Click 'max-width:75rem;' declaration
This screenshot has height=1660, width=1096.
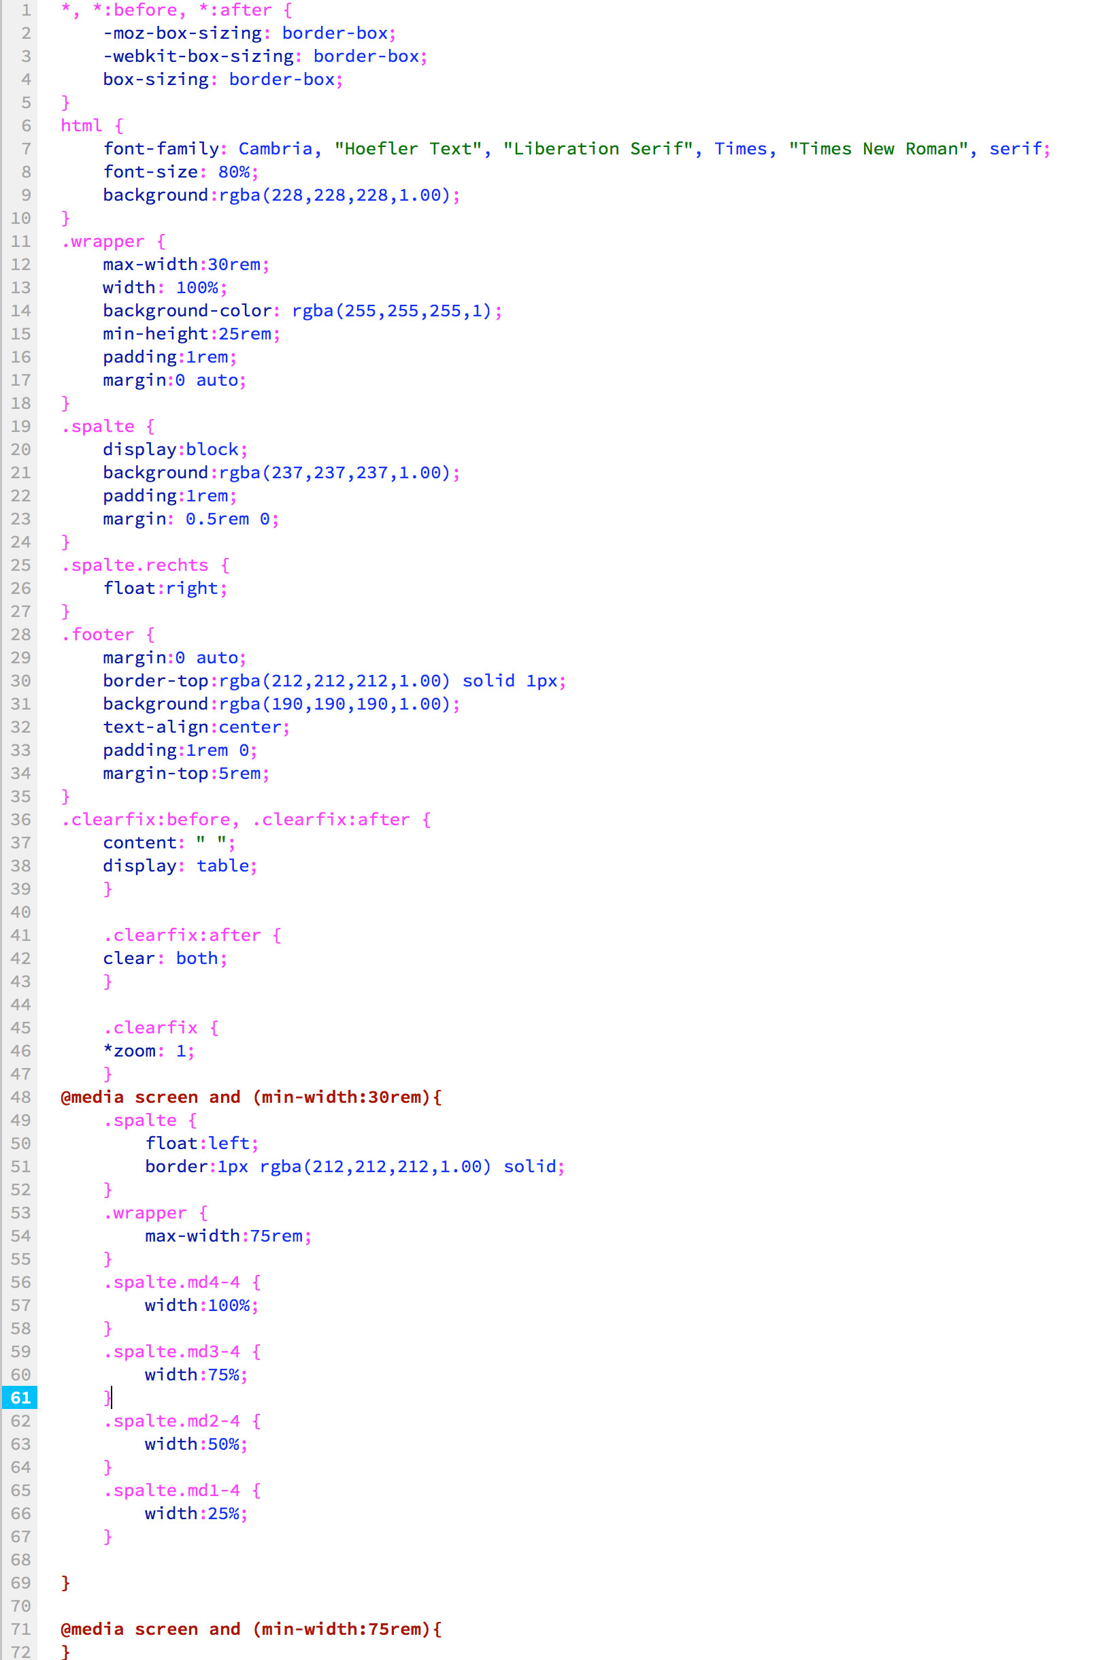click(x=229, y=1235)
